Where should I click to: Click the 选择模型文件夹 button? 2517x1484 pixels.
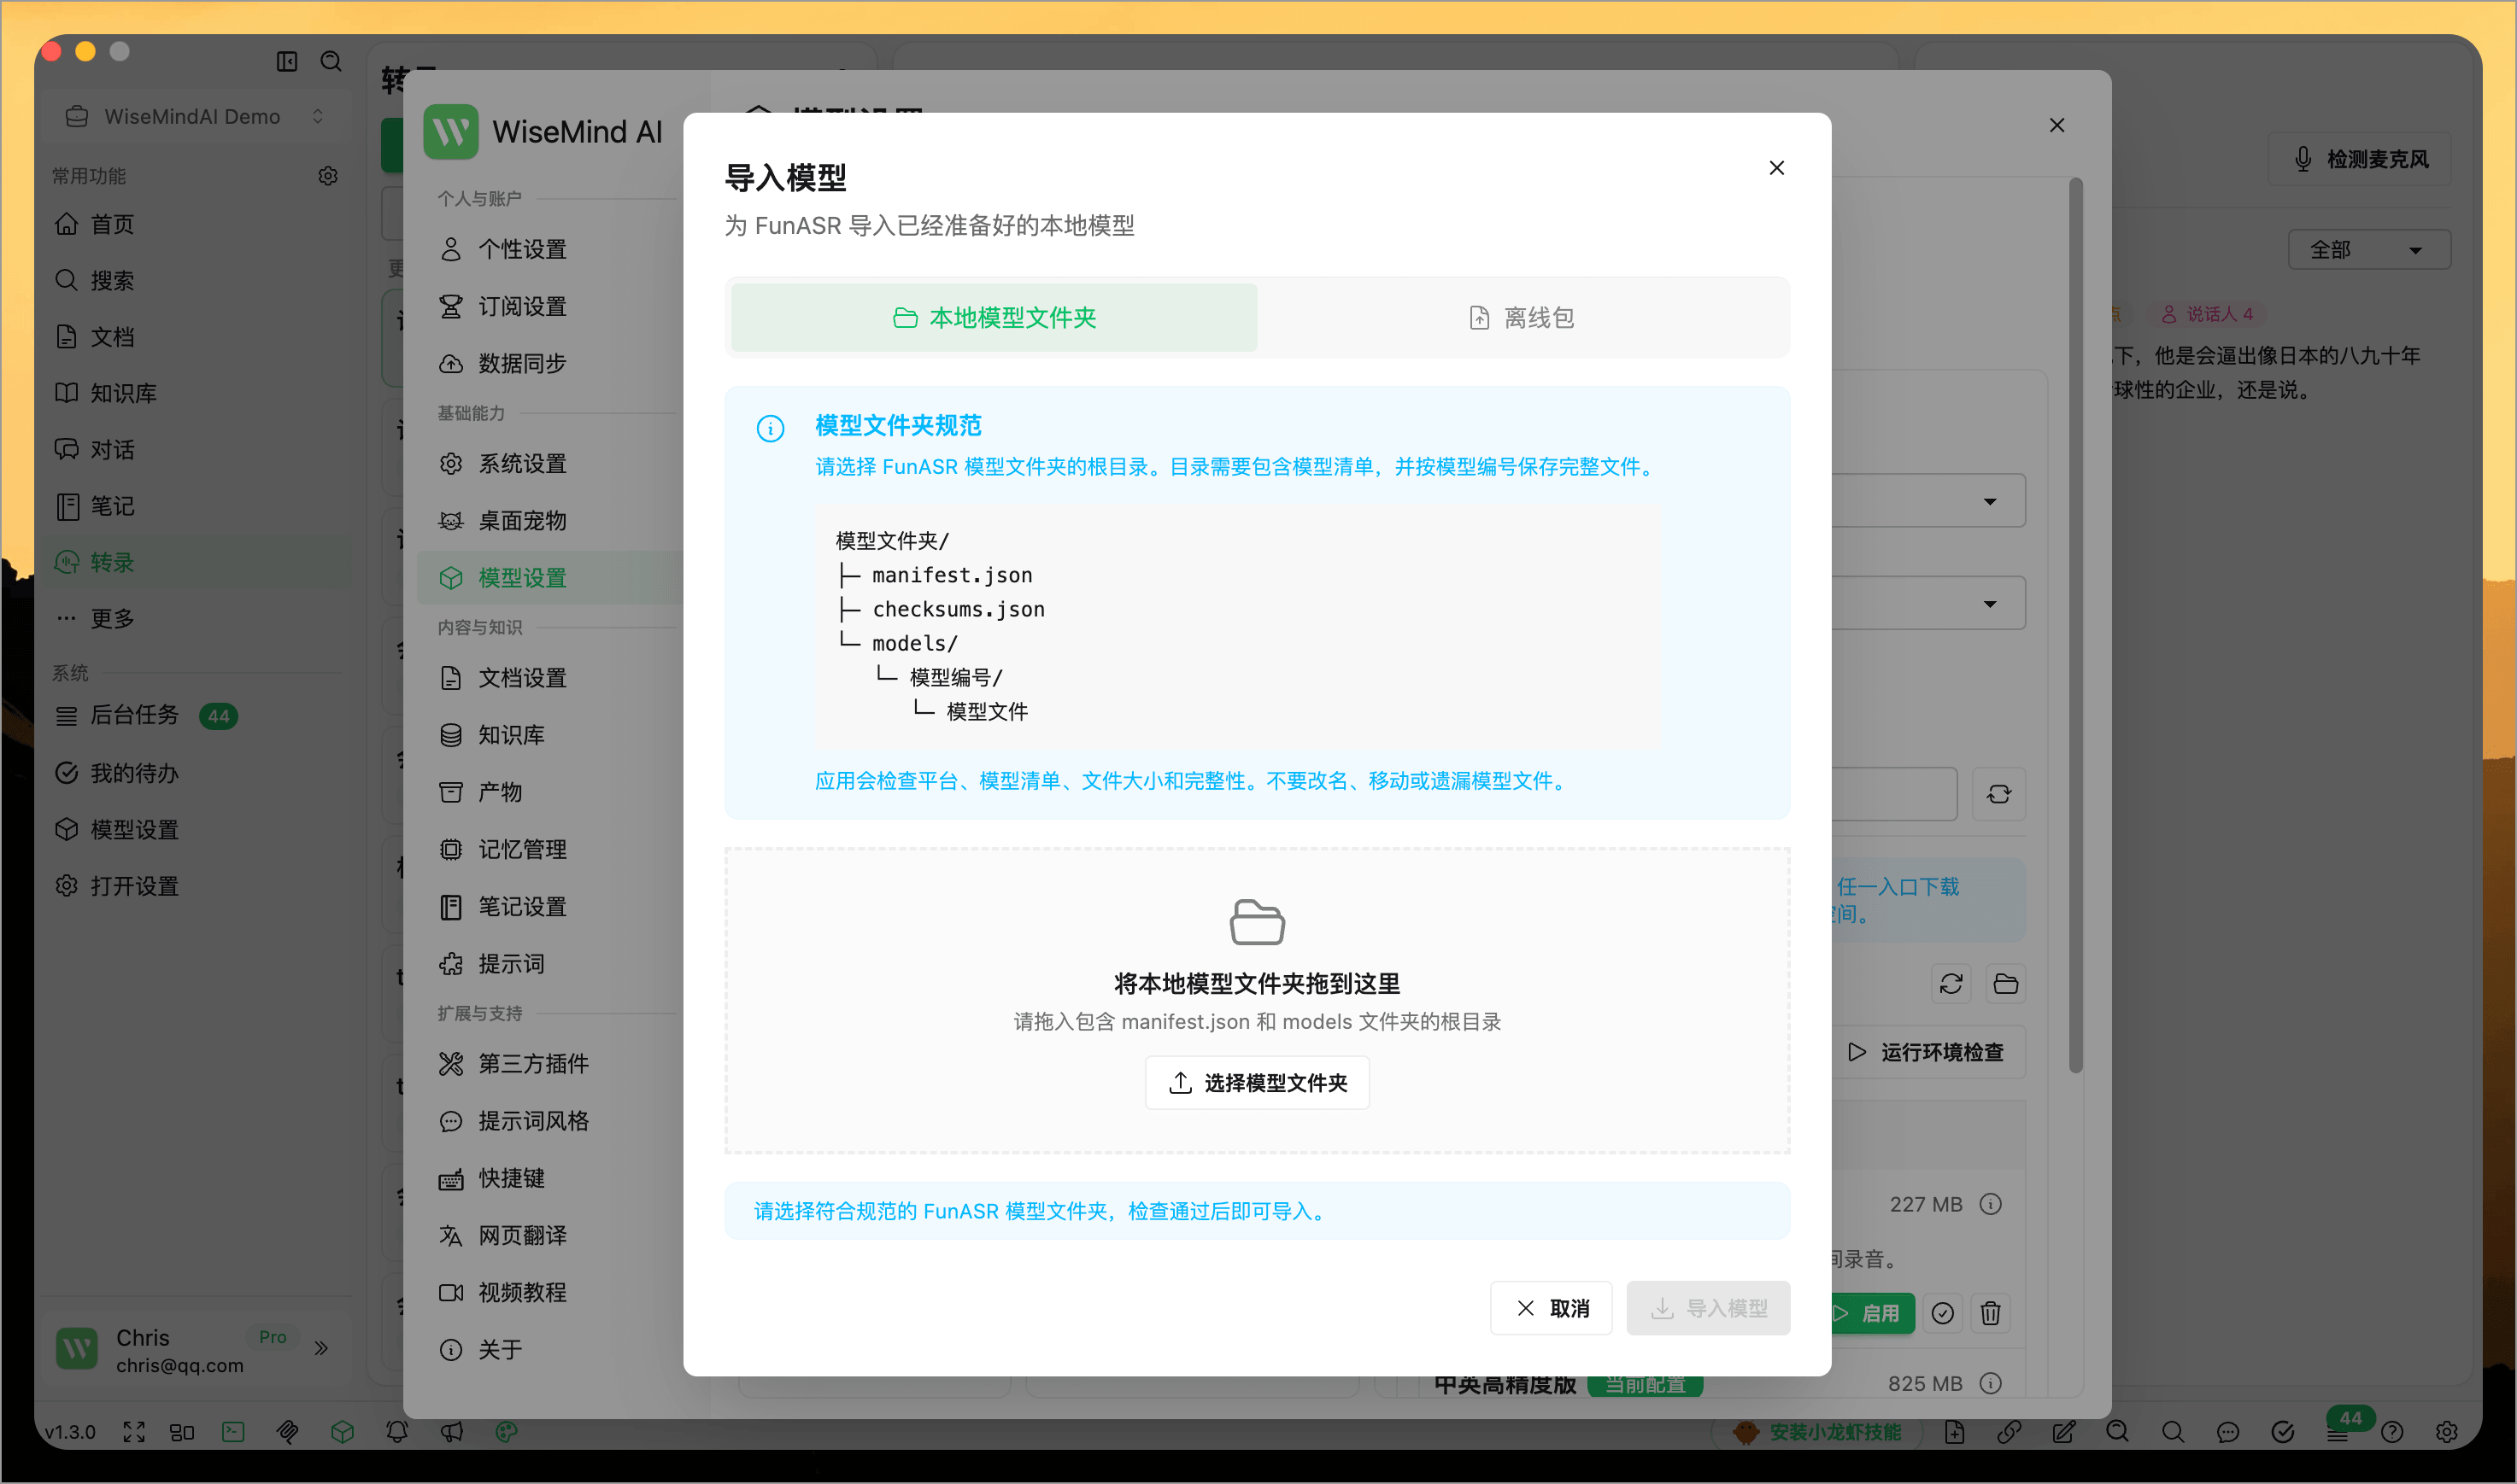1257,1083
